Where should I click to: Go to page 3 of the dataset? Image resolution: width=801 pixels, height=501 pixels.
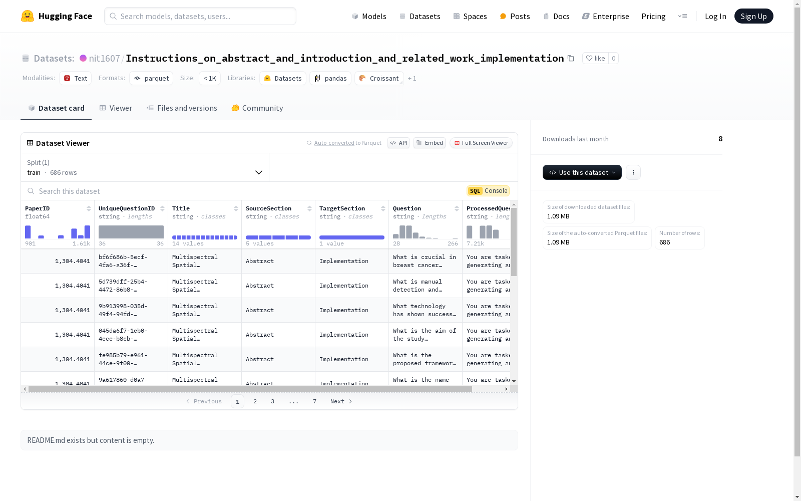click(273, 401)
